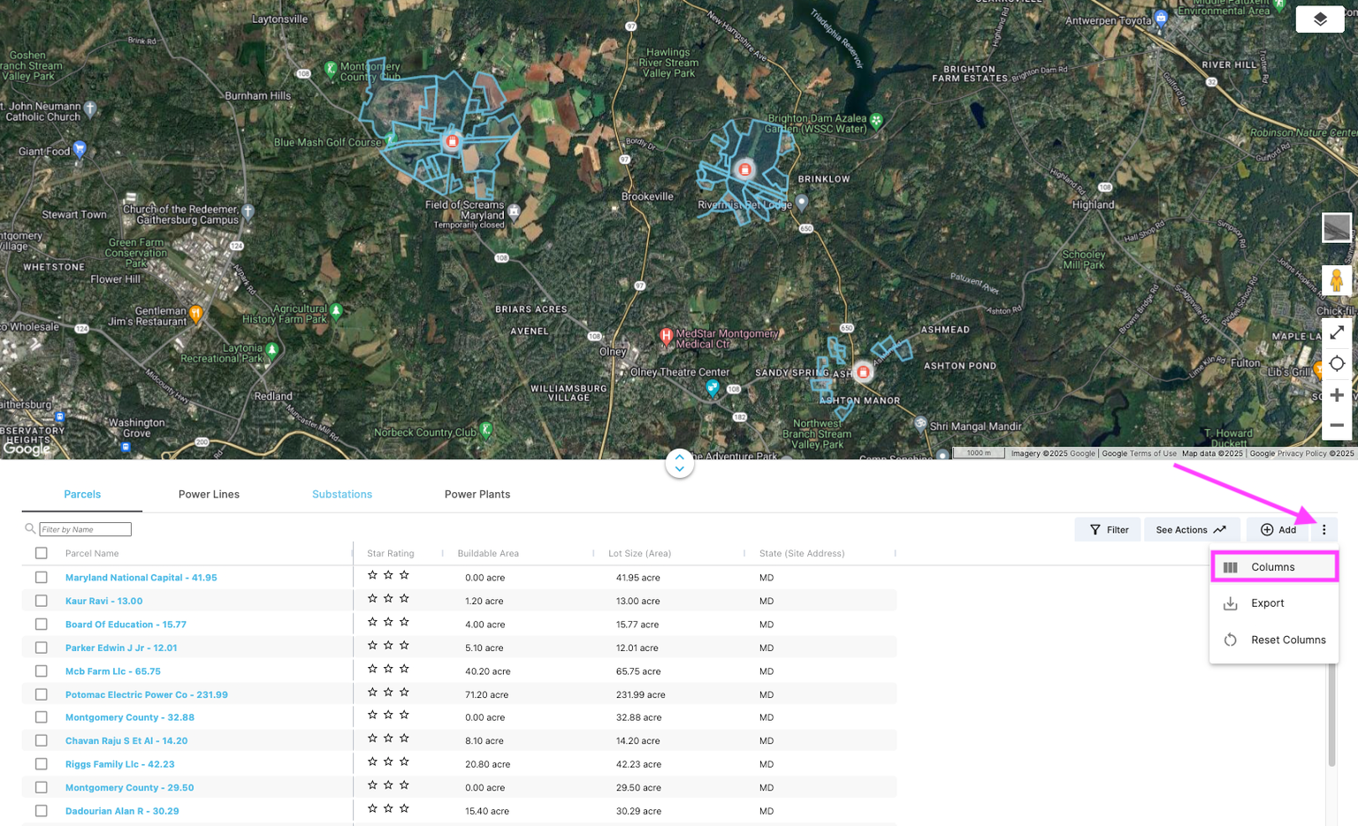Collapse the map with the chevron control
This screenshot has width=1358, height=826.
tap(679, 462)
